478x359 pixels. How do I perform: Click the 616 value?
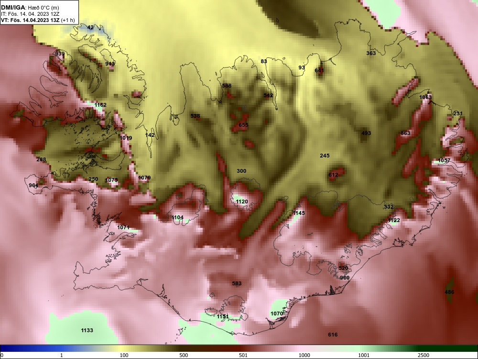[x=333, y=335]
